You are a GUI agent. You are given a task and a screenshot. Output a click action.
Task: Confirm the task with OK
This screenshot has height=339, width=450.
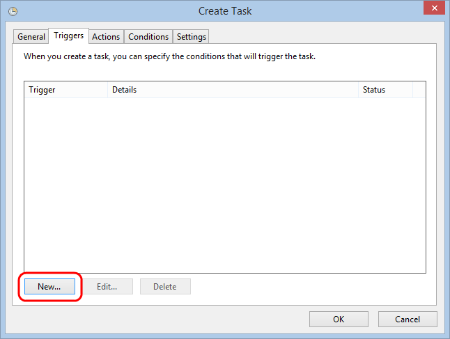(339, 320)
